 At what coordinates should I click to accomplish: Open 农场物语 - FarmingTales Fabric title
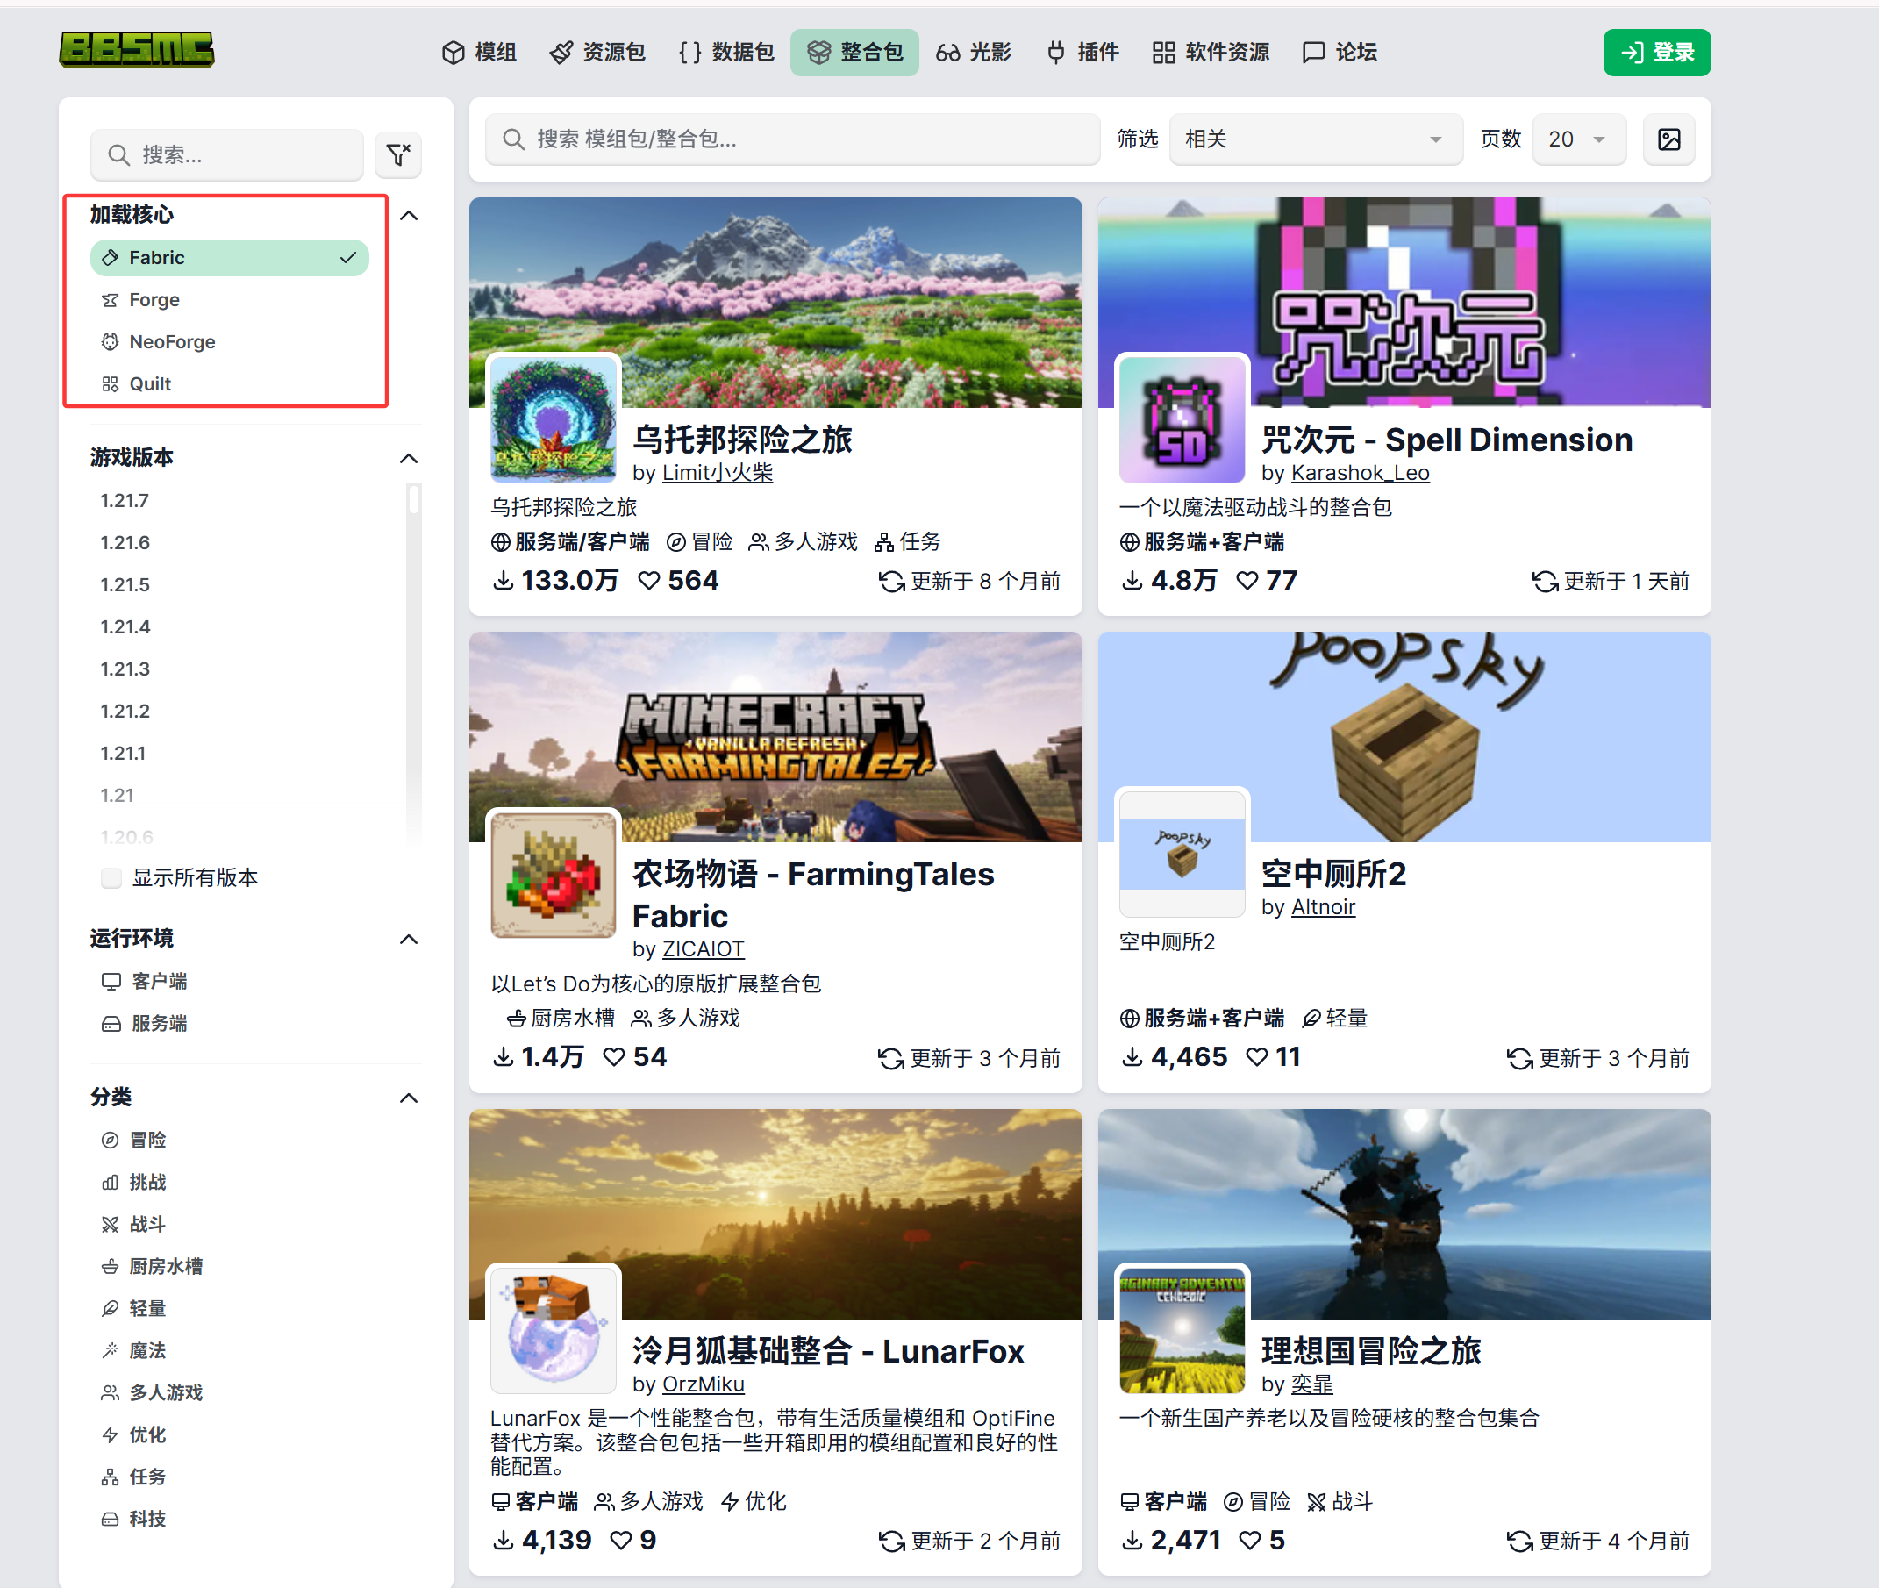[x=812, y=895]
